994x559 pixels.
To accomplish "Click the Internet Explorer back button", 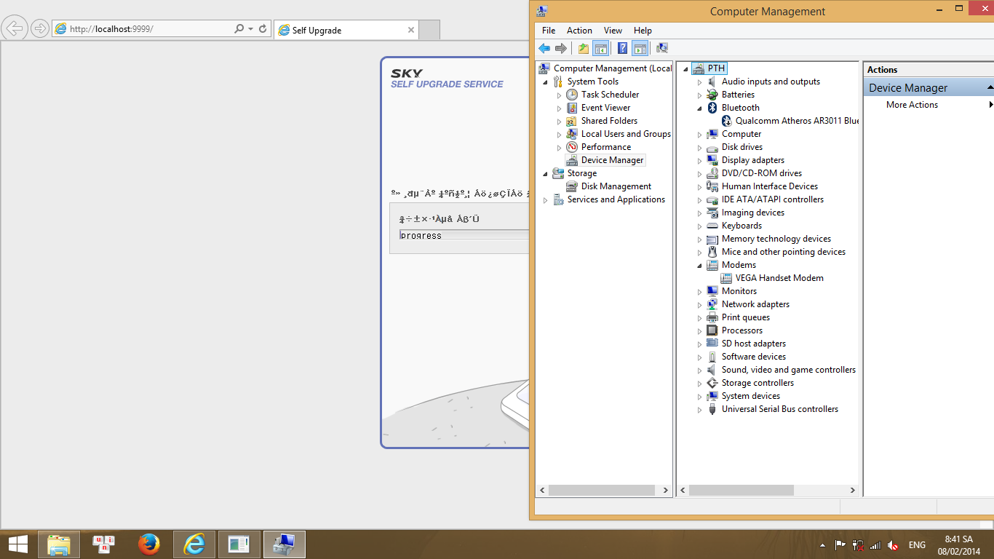I will pyautogui.click(x=15, y=29).
